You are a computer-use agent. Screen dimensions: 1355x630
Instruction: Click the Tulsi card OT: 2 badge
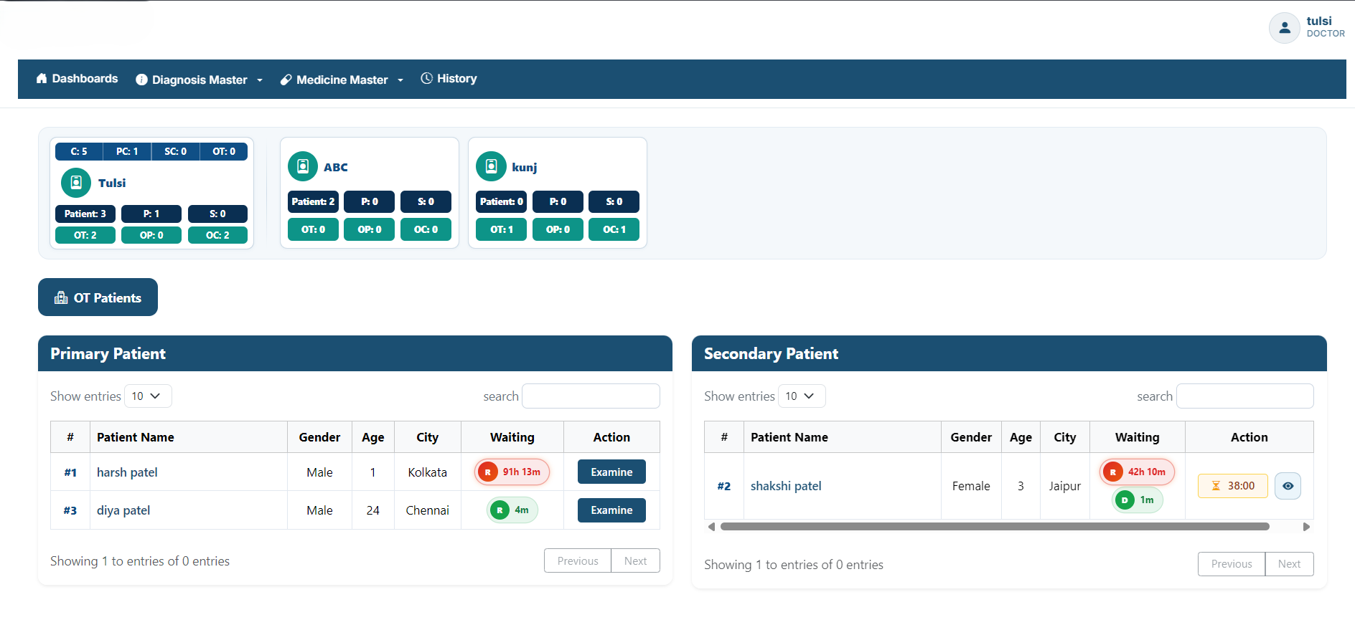click(85, 235)
